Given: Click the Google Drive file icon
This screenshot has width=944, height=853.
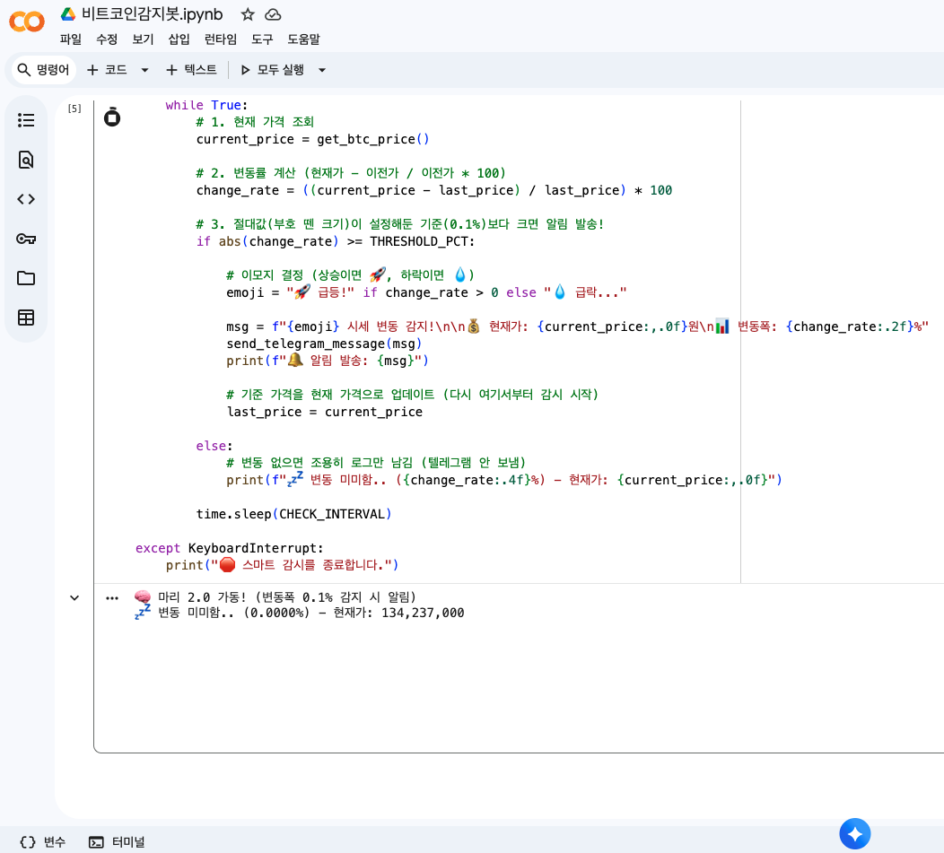Looking at the screenshot, I should [x=68, y=14].
